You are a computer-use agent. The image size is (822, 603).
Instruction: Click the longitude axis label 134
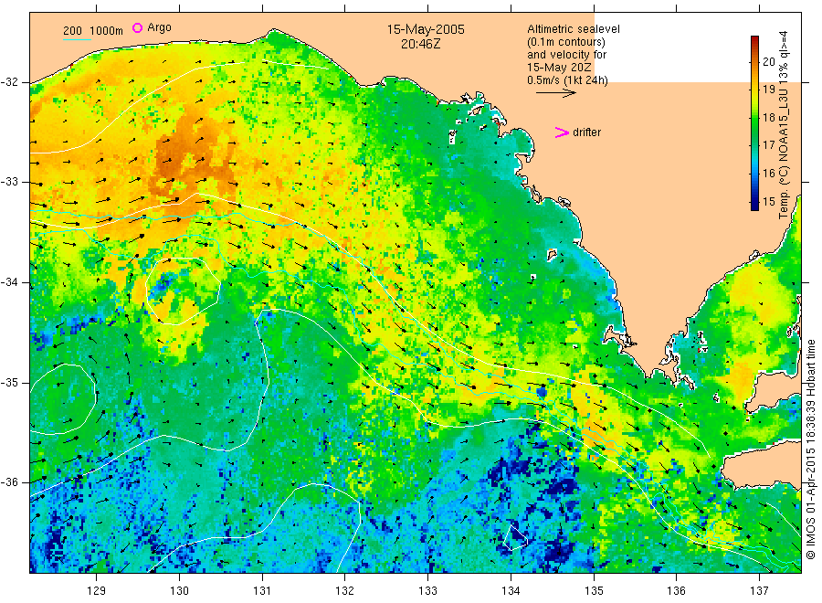point(511,591)
